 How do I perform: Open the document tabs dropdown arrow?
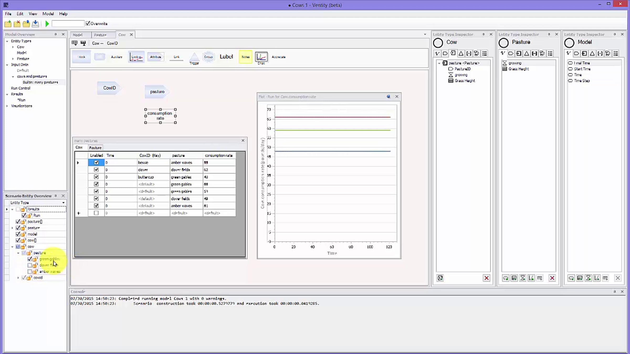(x=425, y=35)
